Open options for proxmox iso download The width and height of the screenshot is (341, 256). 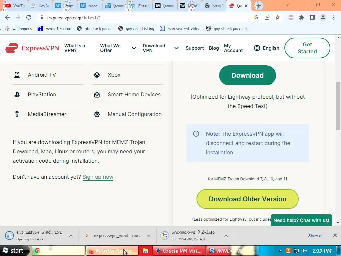click(226, 236)
